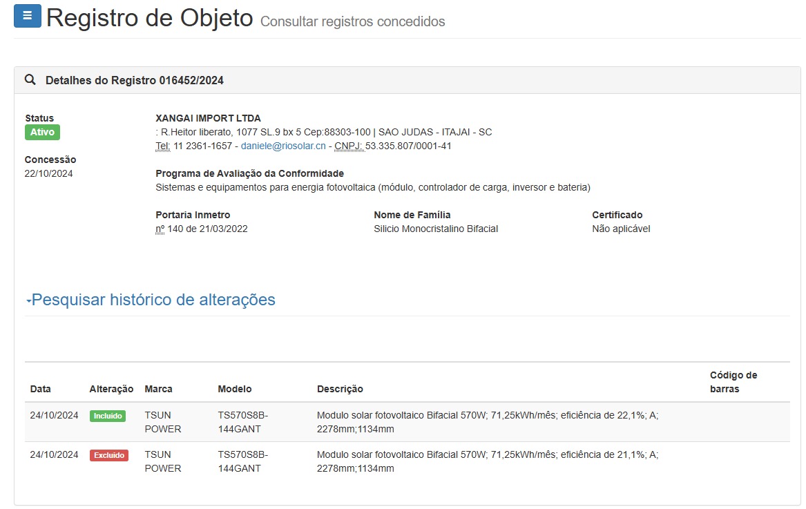Screen dimensions: 806x509
Task: Open the blue hamburger menu button
Action: pyautogui.click(x=27, y=16)
